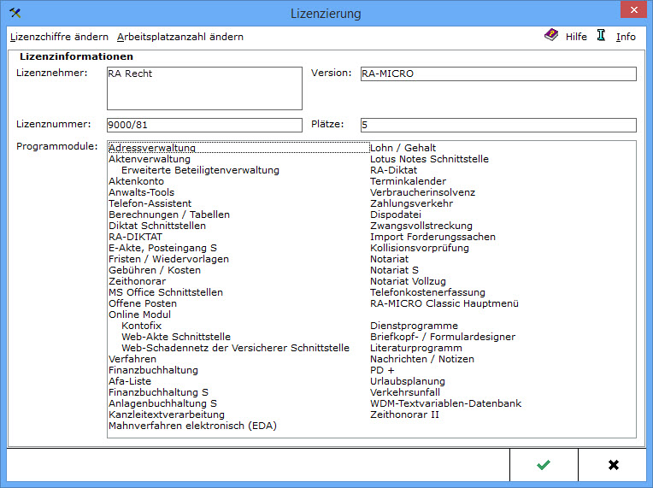Select WDM-Textvariablen-Datenbank entry
This screenshot has height=488, width=653.
pos(445,403)
